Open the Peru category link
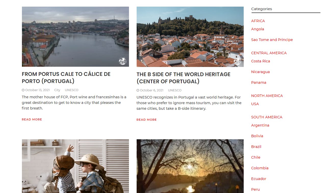The image size is (325, 193). pos(255,189)
